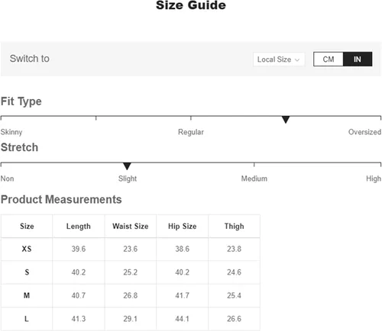This screenshot has height=331, width=382.
Task: Click L thigh value 26.6
Action: 234,319
